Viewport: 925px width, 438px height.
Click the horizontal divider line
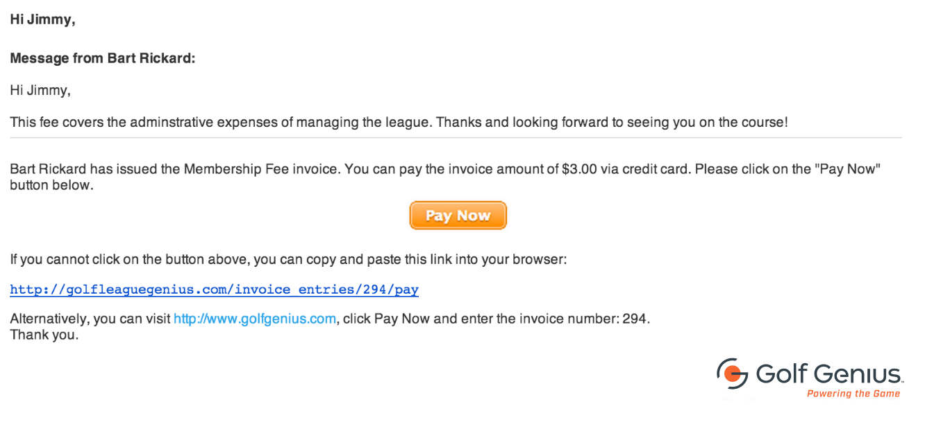click(456, 138)
